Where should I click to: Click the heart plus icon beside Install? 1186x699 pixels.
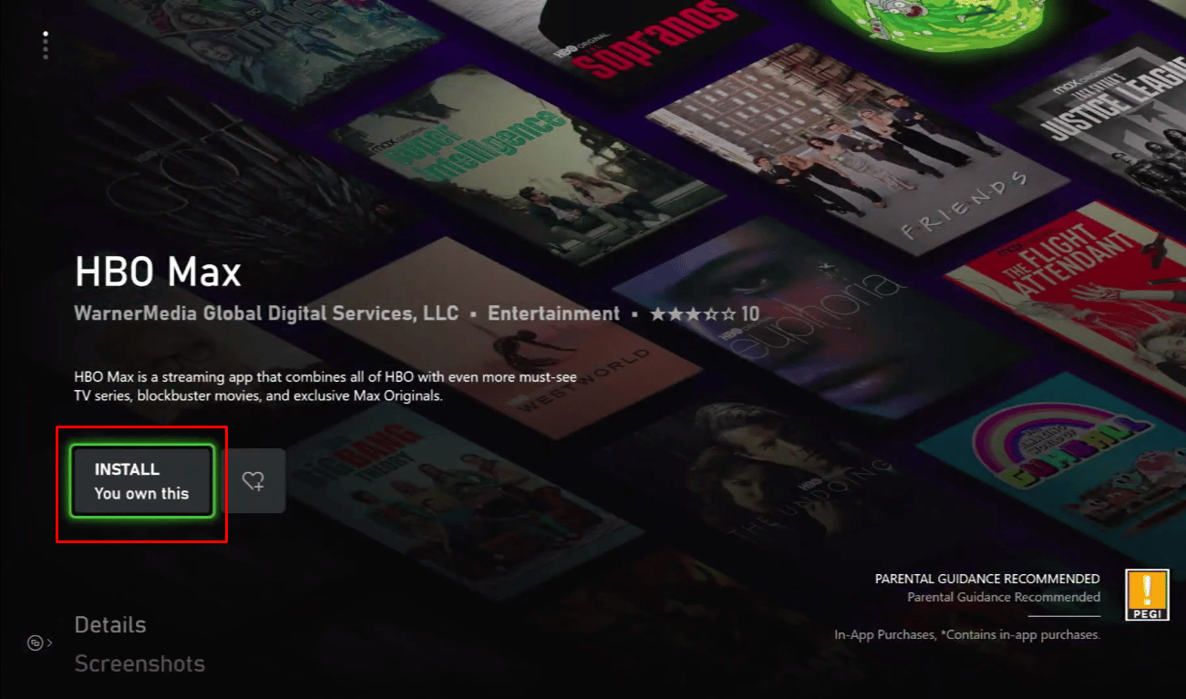coord(255,480)
